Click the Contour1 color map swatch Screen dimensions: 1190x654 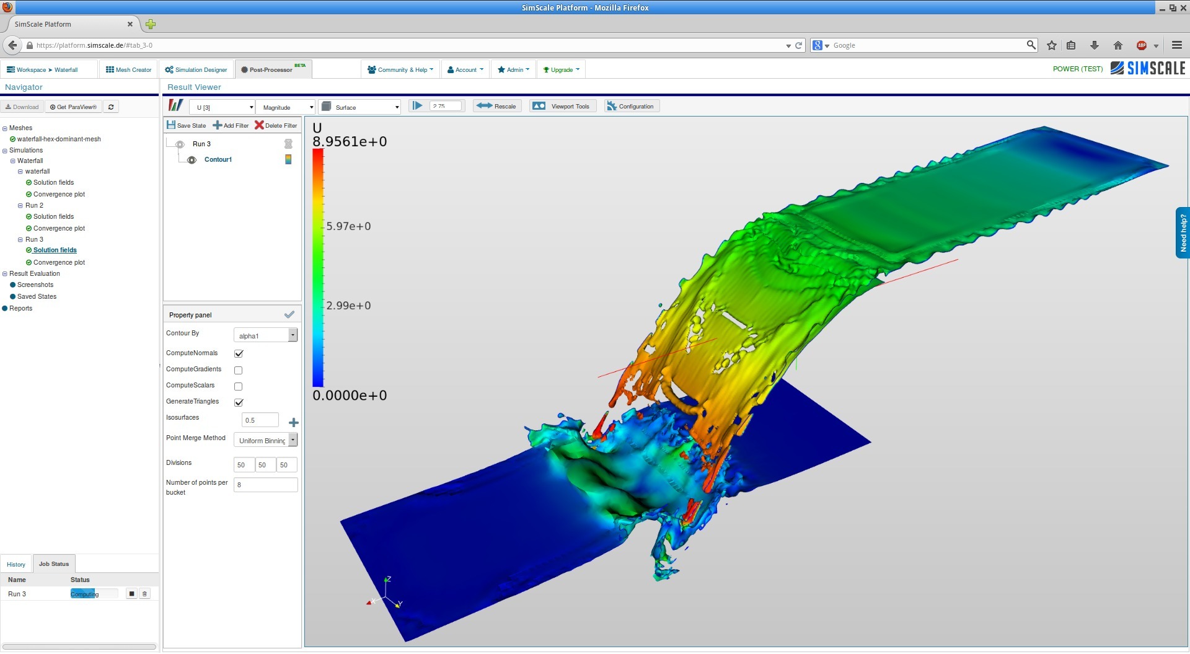288,159
